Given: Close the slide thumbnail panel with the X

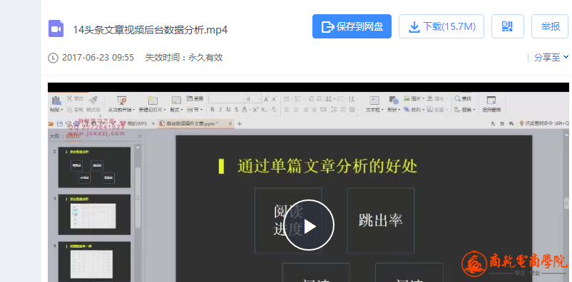Looking at the screenshot, I should pos(139,136).
